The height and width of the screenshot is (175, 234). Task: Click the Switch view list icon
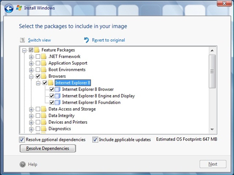[22, 40]
